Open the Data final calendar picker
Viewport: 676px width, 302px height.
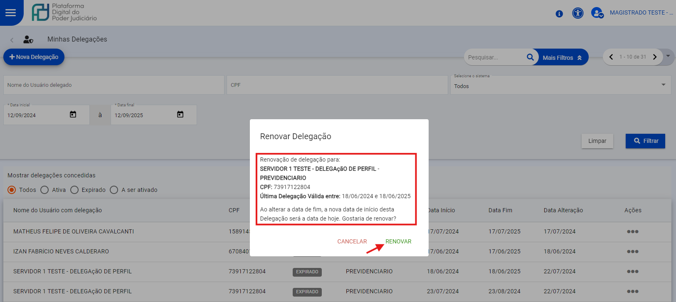click(x=180, y=115)
